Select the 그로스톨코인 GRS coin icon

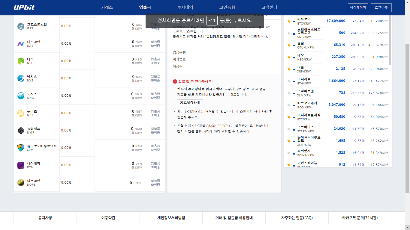click(x=21, y=26)
